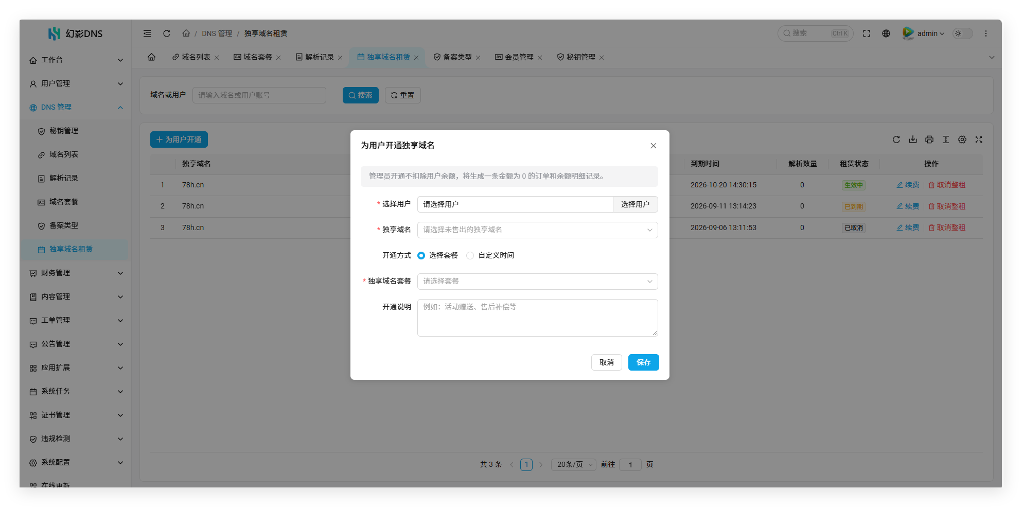Click the table export download icon
This screenshot has width=1023, height=507.
coord(913,139)
